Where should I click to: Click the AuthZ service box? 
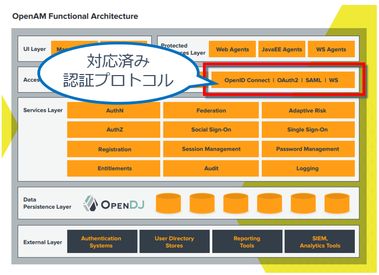coord(114,129)
